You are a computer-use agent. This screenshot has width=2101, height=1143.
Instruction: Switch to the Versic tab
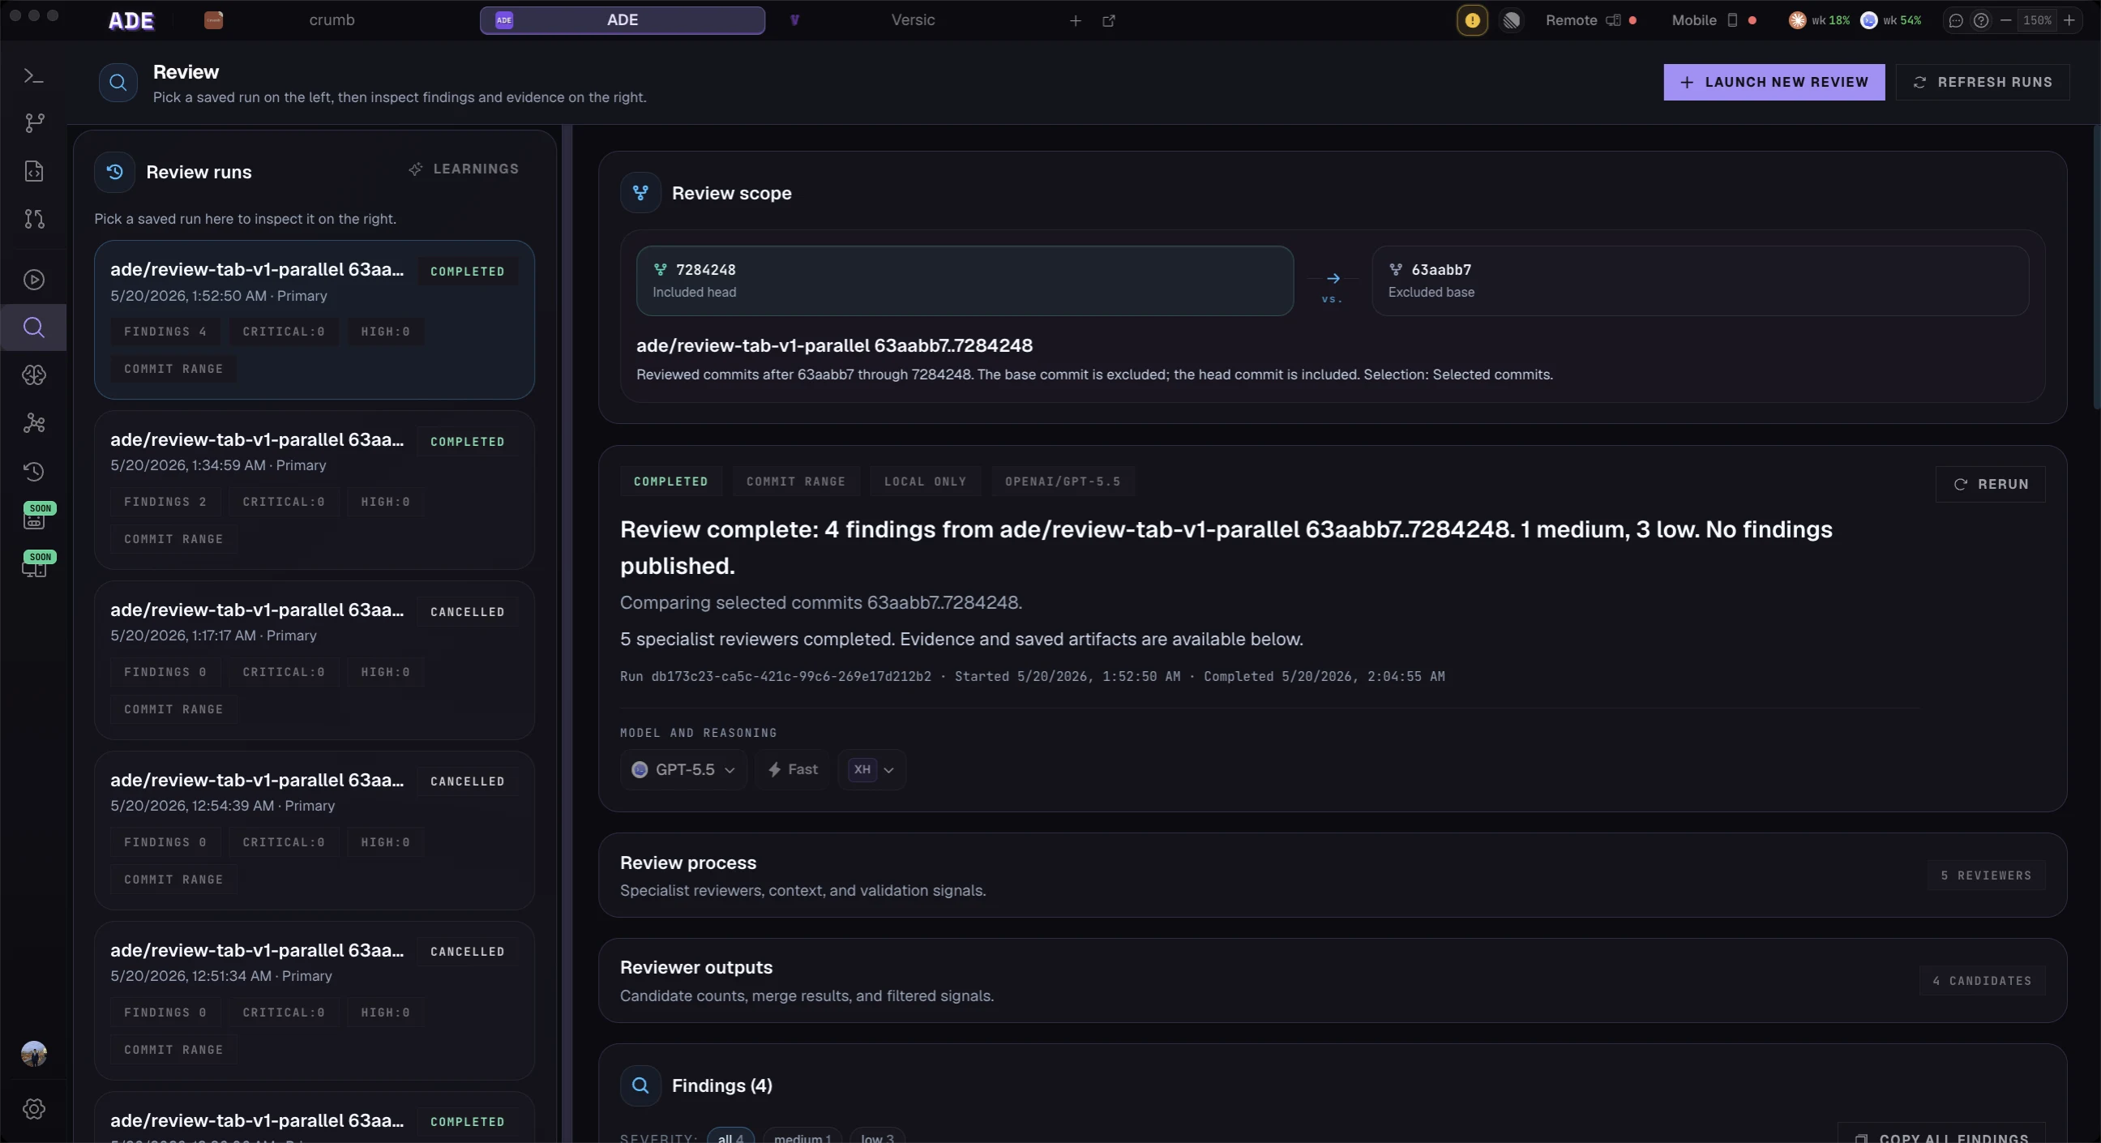pyautogui.click(x=913, y=20)
